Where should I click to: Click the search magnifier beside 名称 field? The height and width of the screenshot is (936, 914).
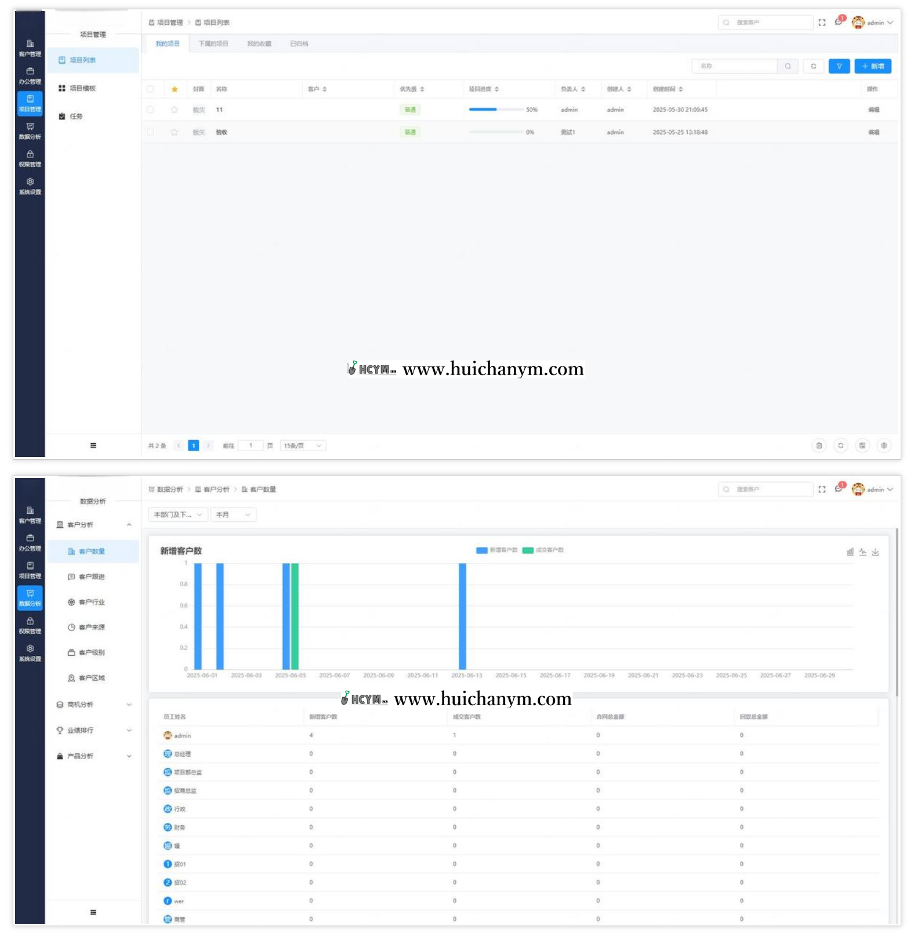[x=788, y=66]
